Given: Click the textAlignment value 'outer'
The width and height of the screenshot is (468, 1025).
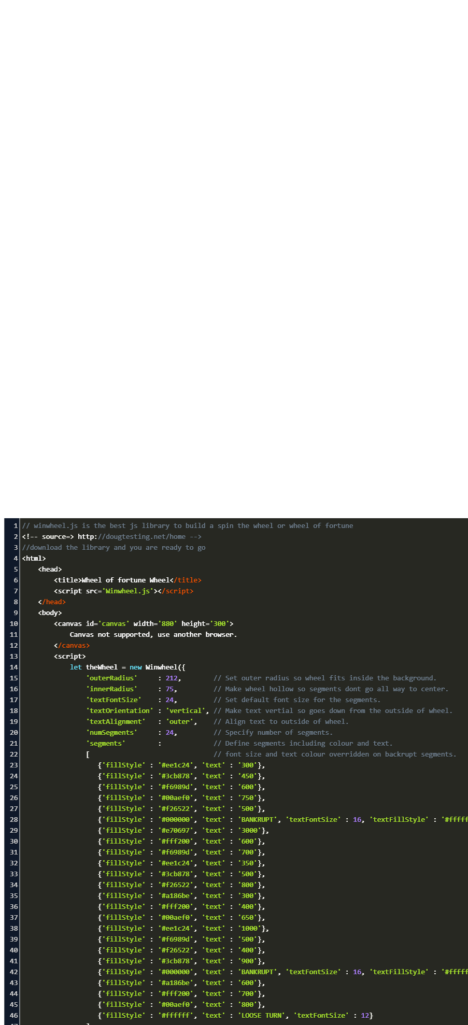Looking at the screenshot, I should tap(179, 721).
